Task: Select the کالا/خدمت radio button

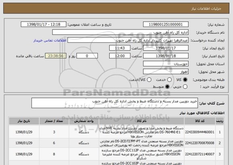Action: 149,80
